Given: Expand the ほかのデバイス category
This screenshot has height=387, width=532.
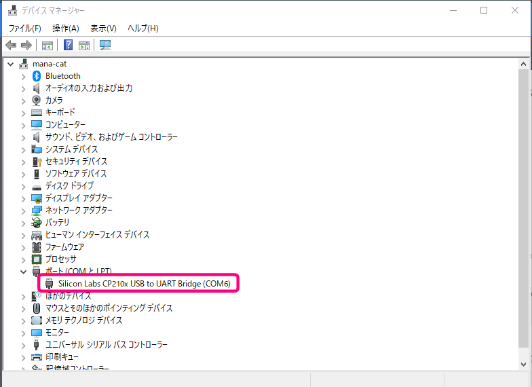Looking at the screenshot, I should 23,296.
